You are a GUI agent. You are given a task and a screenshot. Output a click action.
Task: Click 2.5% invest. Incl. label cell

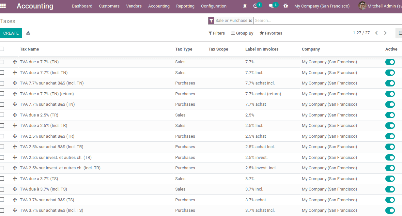(x=261, y=168)
